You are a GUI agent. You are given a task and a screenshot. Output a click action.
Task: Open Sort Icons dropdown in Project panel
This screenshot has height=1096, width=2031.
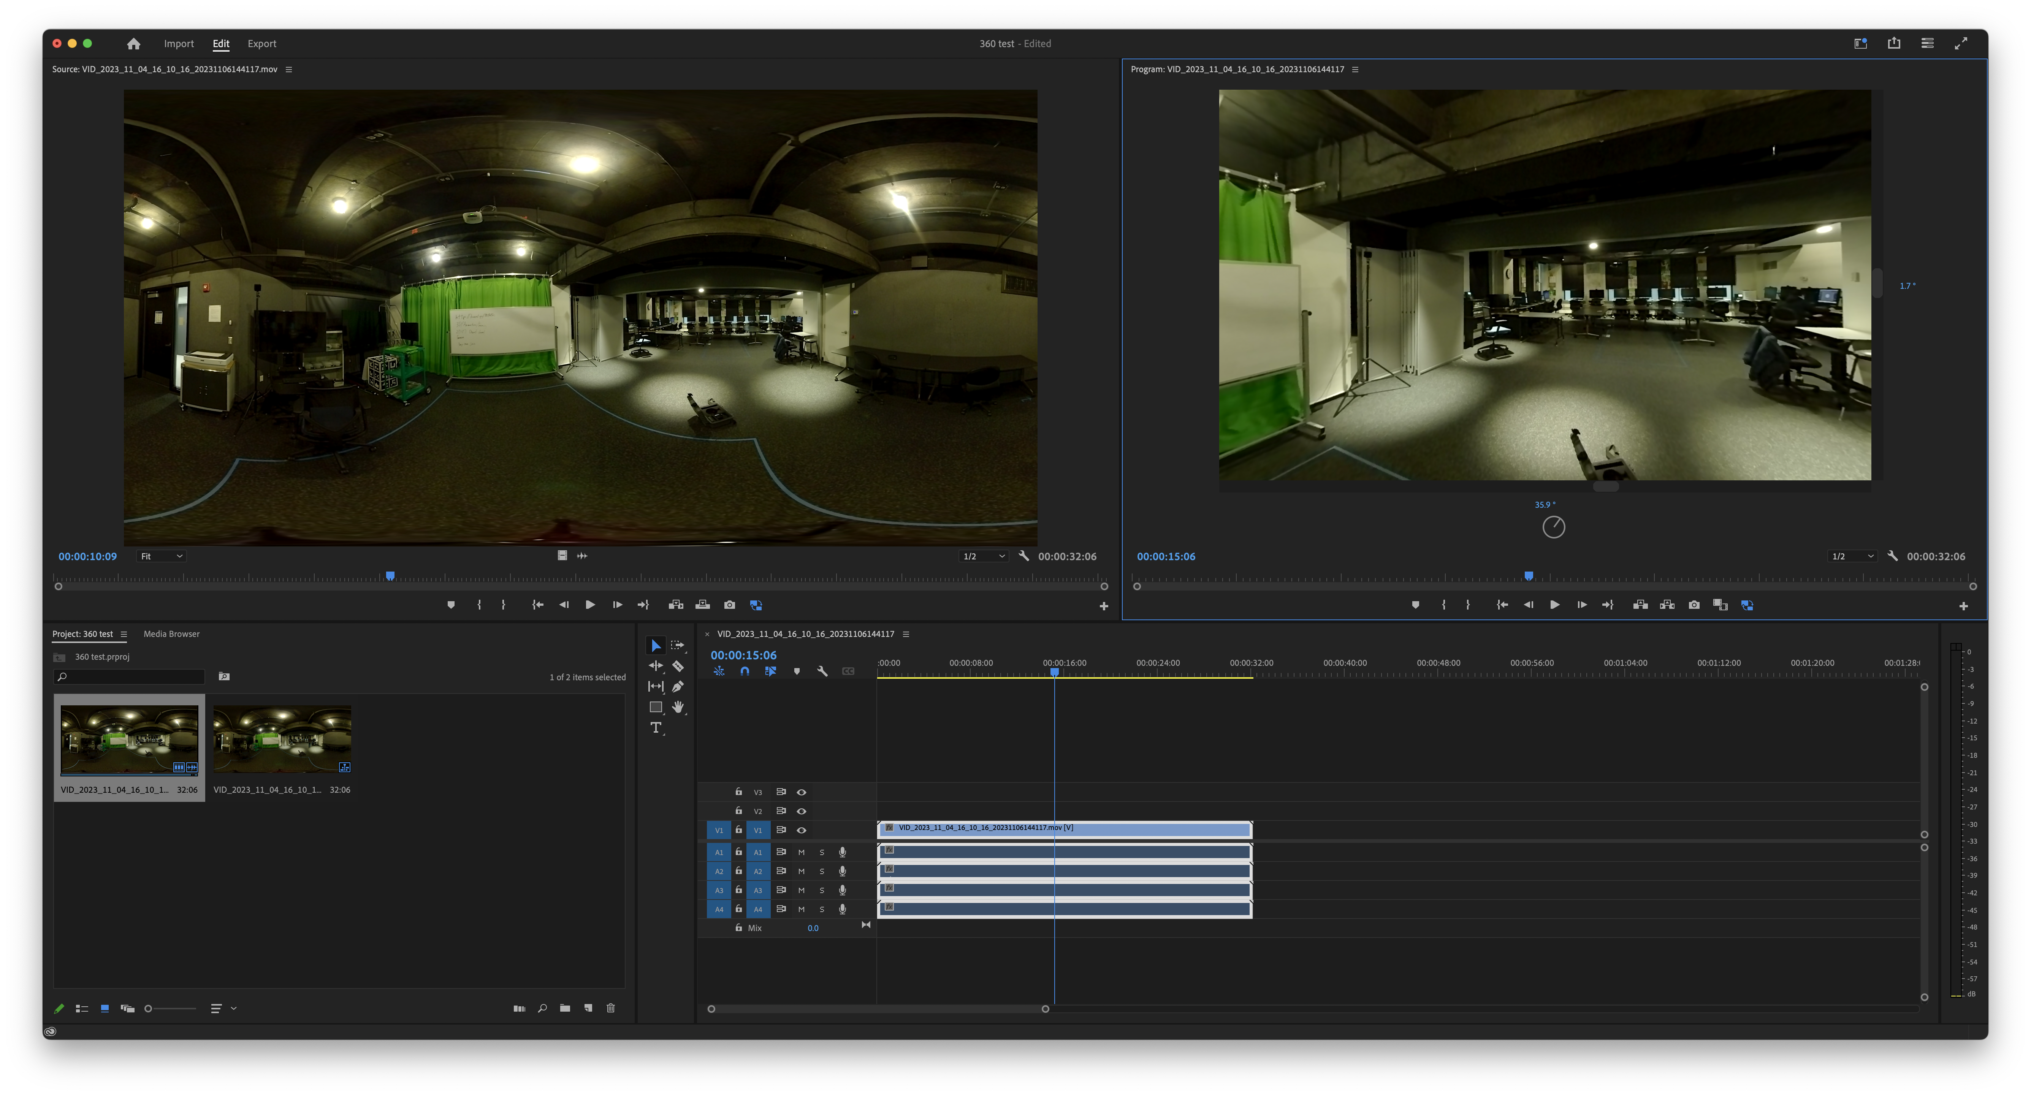(223, 1009)
